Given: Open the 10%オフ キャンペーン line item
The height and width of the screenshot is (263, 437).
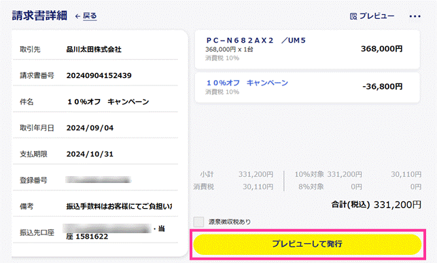Looking at the screenshot, I should click(307, 87).
